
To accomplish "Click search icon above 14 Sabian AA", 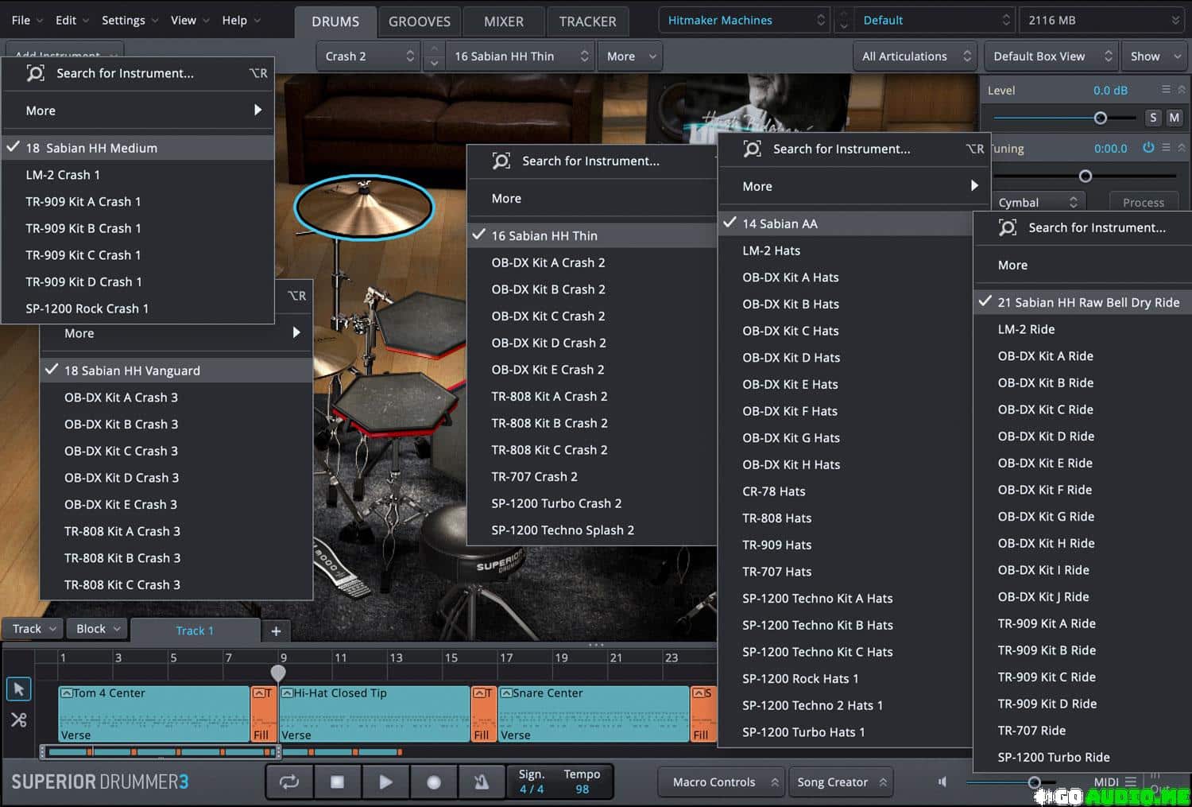I will [752, 149].
